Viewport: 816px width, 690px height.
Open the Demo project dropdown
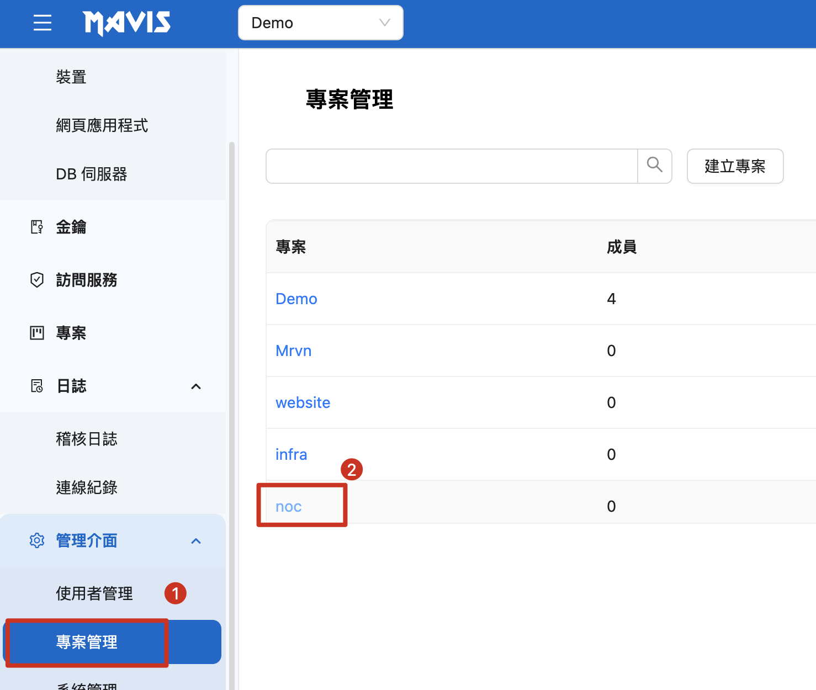click(x=320, y=23)
